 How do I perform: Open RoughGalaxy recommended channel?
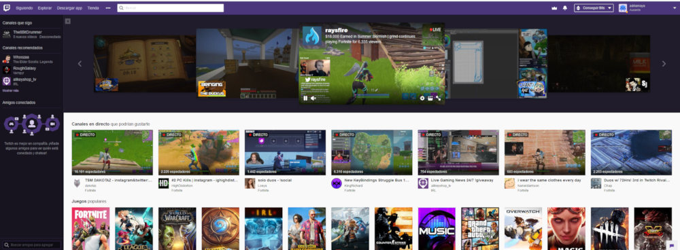(31, 70)
